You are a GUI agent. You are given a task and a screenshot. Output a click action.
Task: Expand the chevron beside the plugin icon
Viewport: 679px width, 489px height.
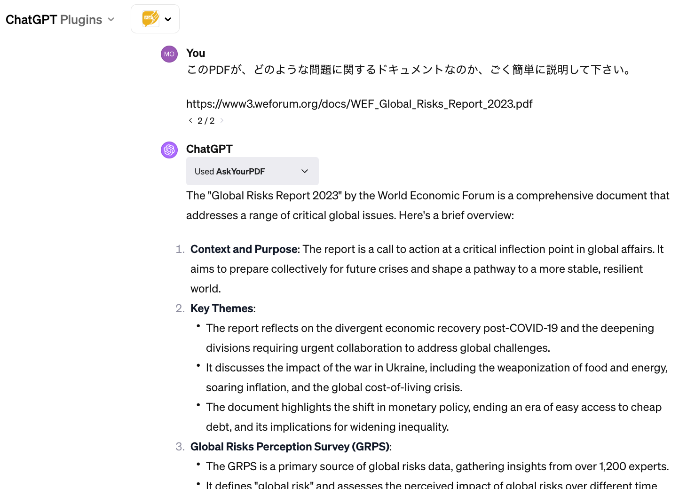(168, 19)
